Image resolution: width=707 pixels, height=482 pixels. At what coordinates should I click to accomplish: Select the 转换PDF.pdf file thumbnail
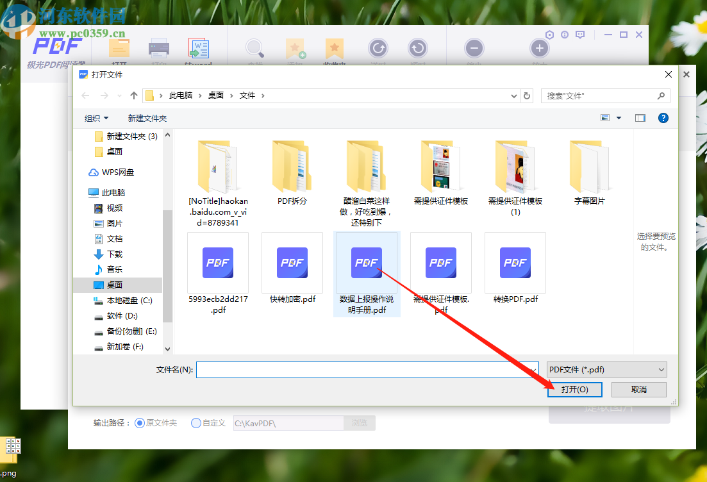tap(515, 263)
